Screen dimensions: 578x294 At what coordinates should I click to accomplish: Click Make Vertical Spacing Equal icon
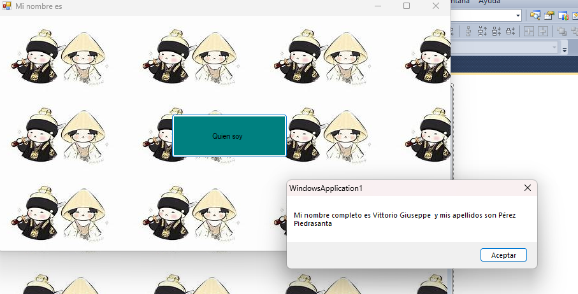tap(468, 31)
